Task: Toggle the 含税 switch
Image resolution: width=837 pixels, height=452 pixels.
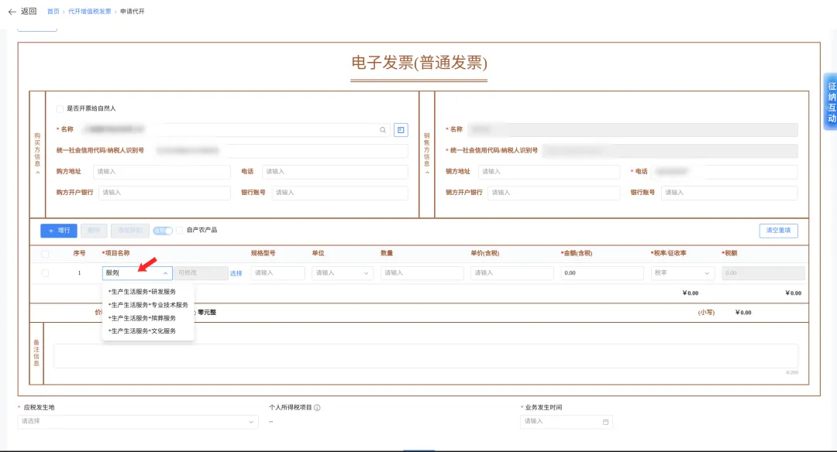Action: [163, 231]
